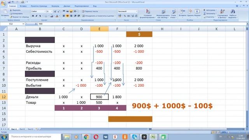Open the cell borders dropdown
Viewport: 249px width, 140px height.
[x=48, y=16]
